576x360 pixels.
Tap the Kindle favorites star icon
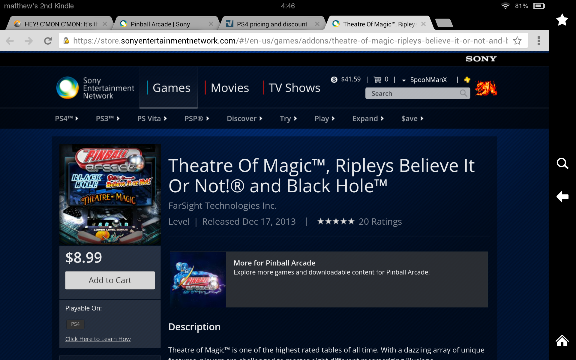[x=562, y=20]
